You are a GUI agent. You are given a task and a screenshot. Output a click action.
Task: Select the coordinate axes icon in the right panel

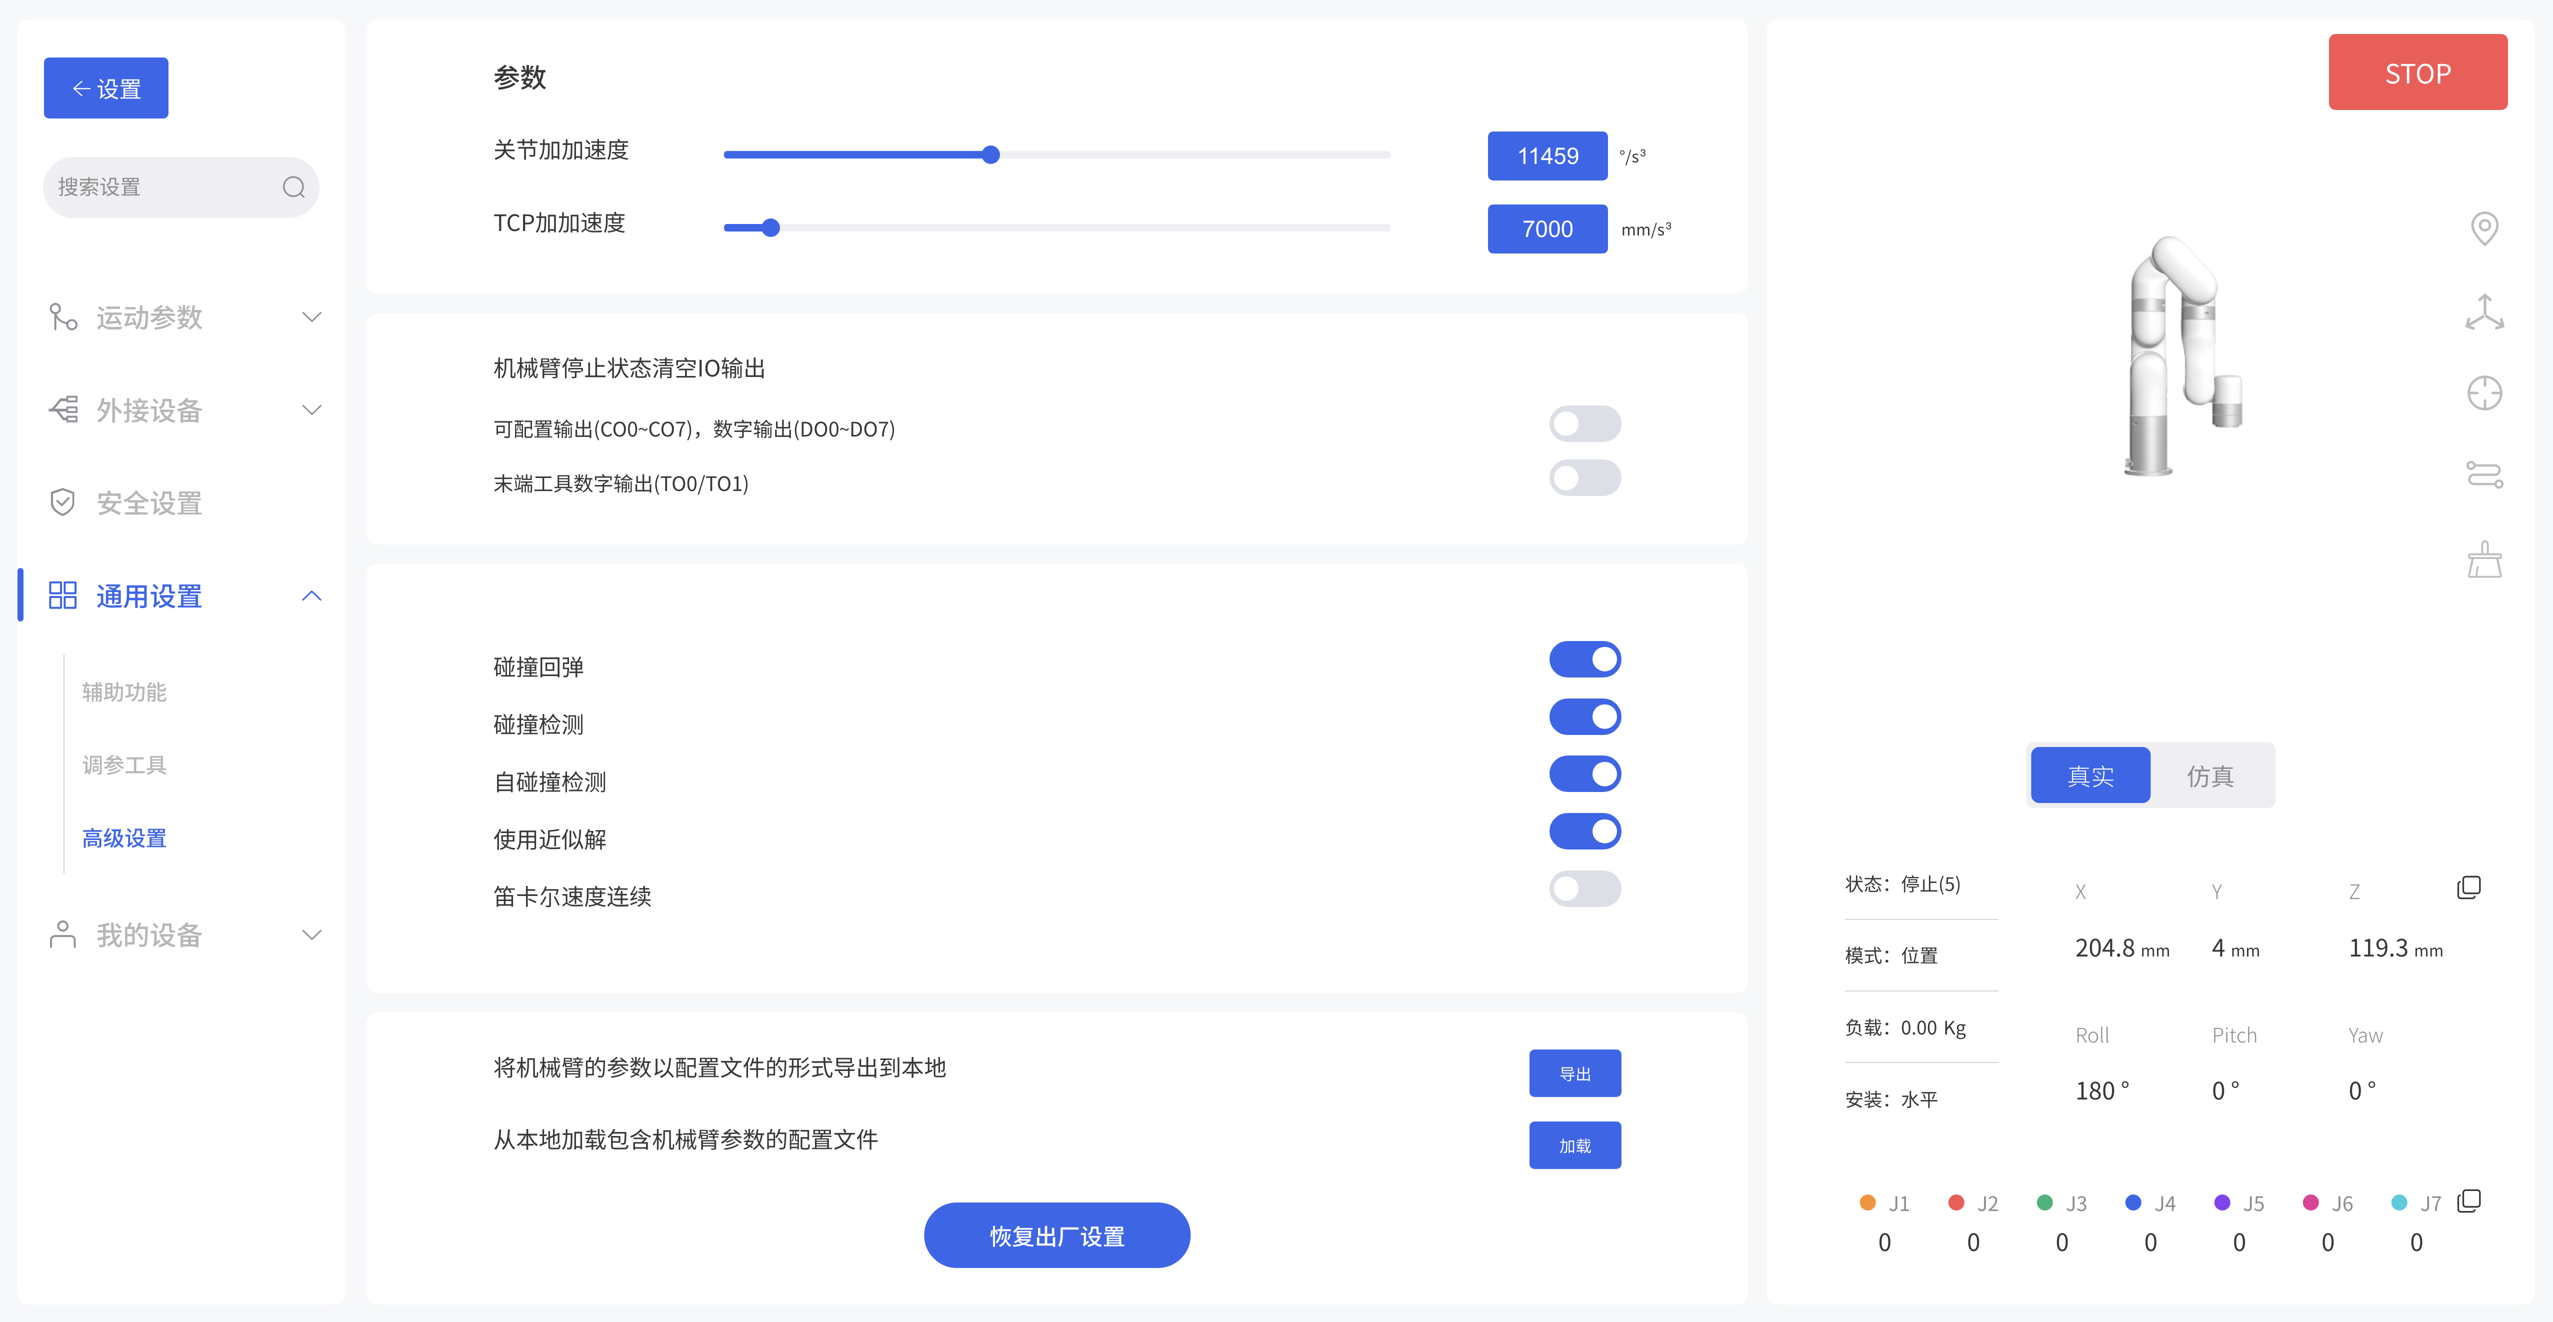click(2485, 311)
